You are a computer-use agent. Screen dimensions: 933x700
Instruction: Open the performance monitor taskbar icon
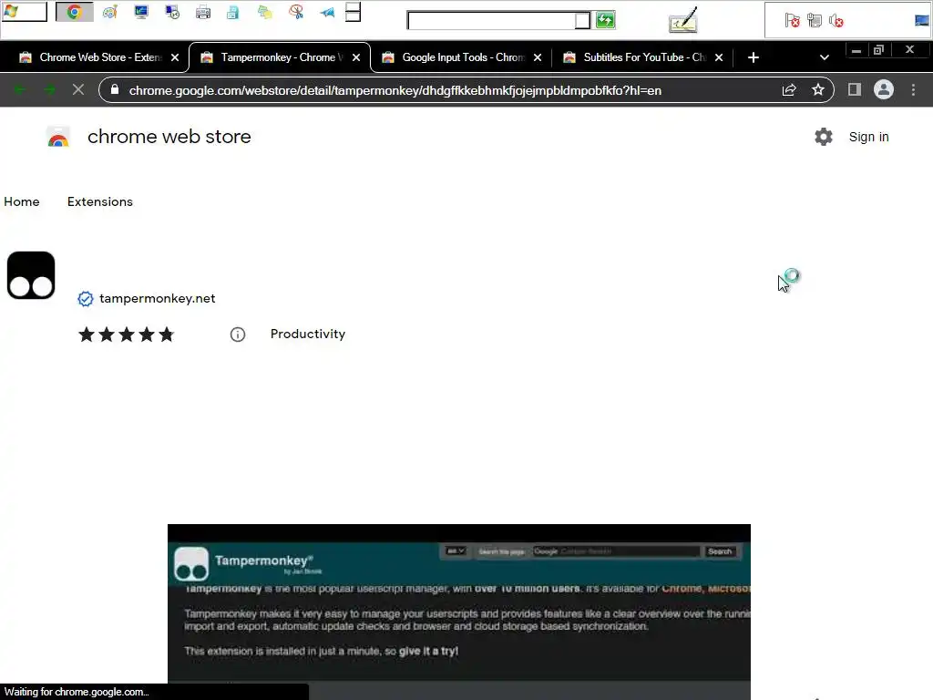click(x=141, y=12)
